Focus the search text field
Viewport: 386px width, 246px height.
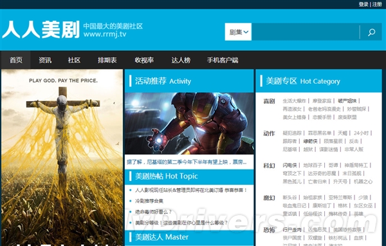coord(305,32)
